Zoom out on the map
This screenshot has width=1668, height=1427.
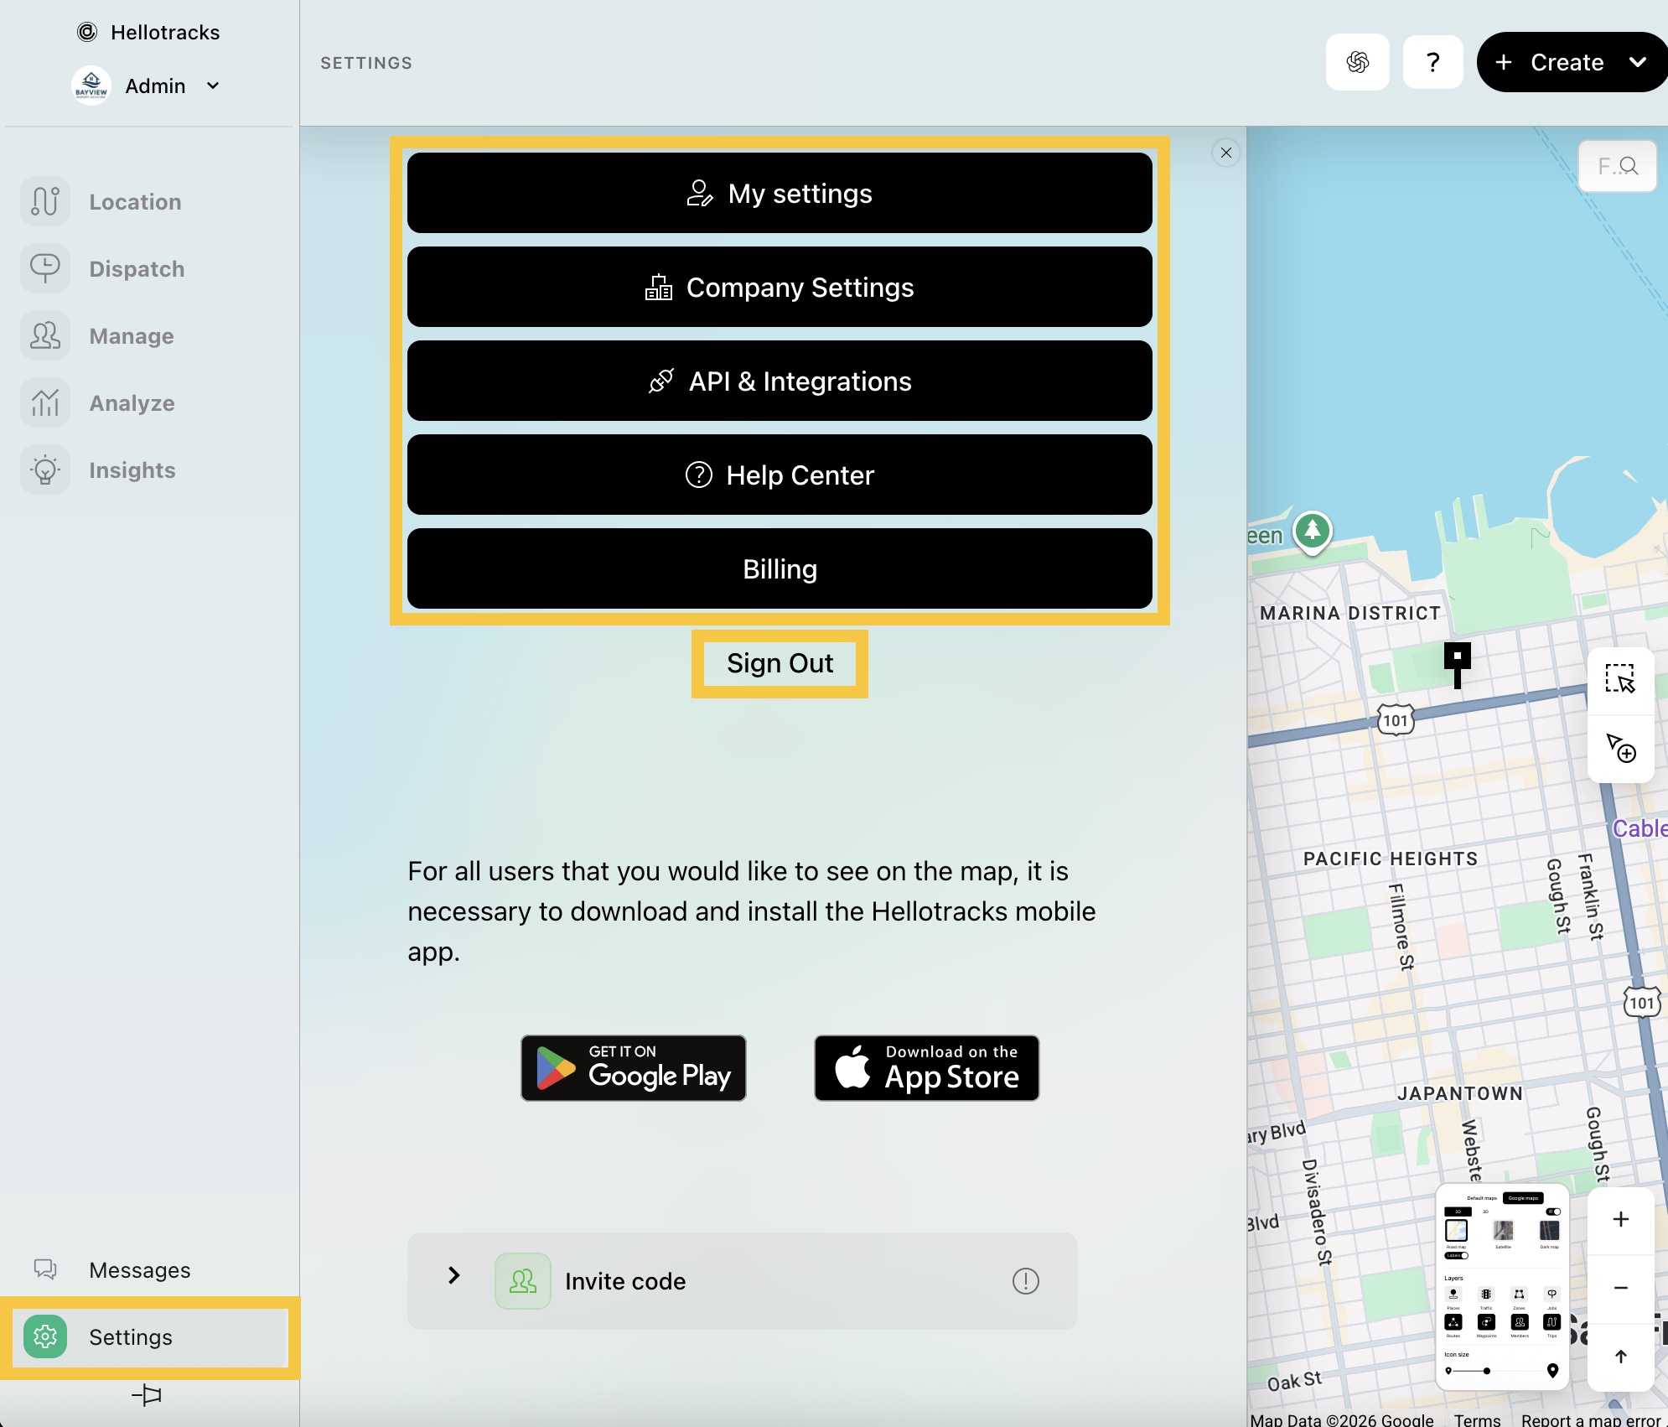coord(1620,1288)
